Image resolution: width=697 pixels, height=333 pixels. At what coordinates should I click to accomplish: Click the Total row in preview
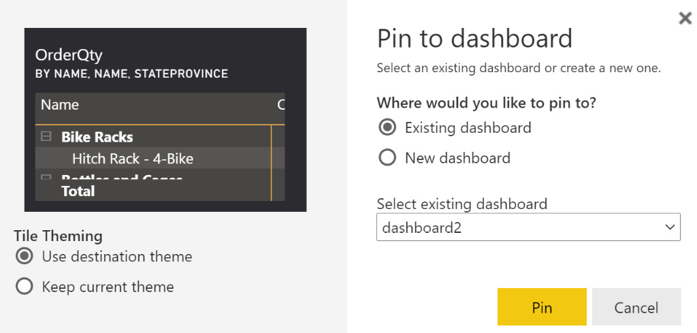pyautogui.click(x=78, y=191)
